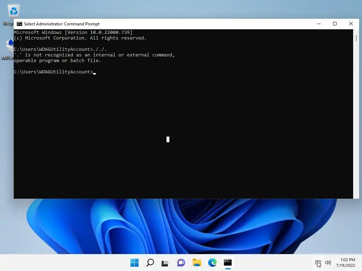Viewport: 362px width, 271px height.
Task: Minimize the Command Prompt window
Action: coord(319,24)
